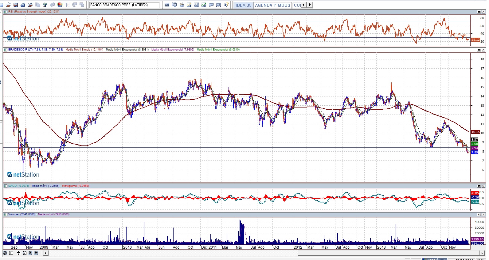Click the vertical compress arrows icon
This screenshot has width=489, height=260.
click(19, 253)
